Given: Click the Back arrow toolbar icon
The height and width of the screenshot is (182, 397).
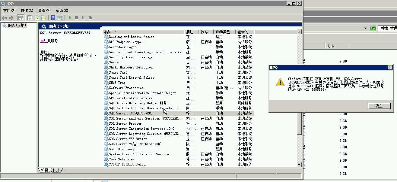Looking at the screenshot, I should [x=4, y=18].
